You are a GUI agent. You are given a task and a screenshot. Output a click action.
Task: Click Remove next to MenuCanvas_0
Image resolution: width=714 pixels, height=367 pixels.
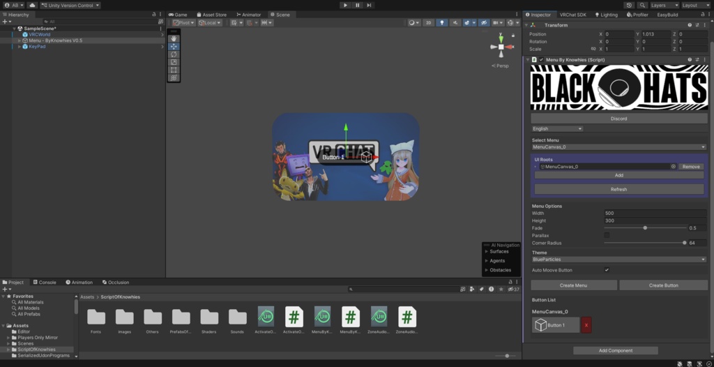coord(691,166)
